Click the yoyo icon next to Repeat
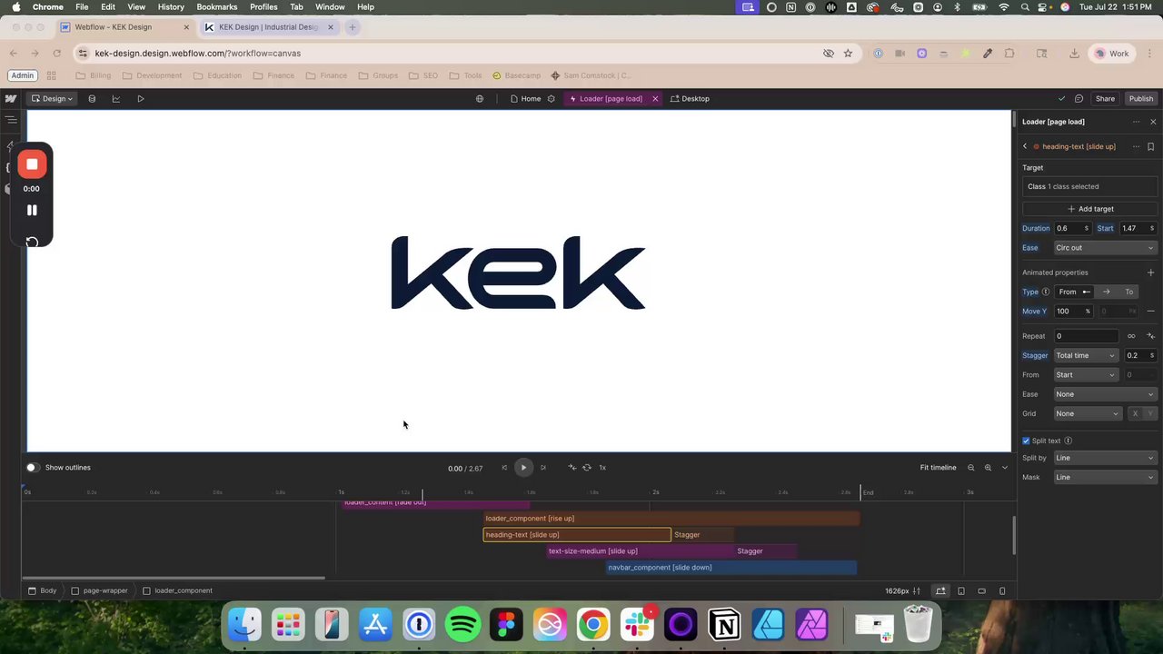This screenshot has width=1163, height=654. (x=1150, y=336)
